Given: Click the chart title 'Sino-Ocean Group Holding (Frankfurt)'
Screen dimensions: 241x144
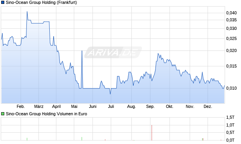Looking at the screenshot, I should pos(41,3).
